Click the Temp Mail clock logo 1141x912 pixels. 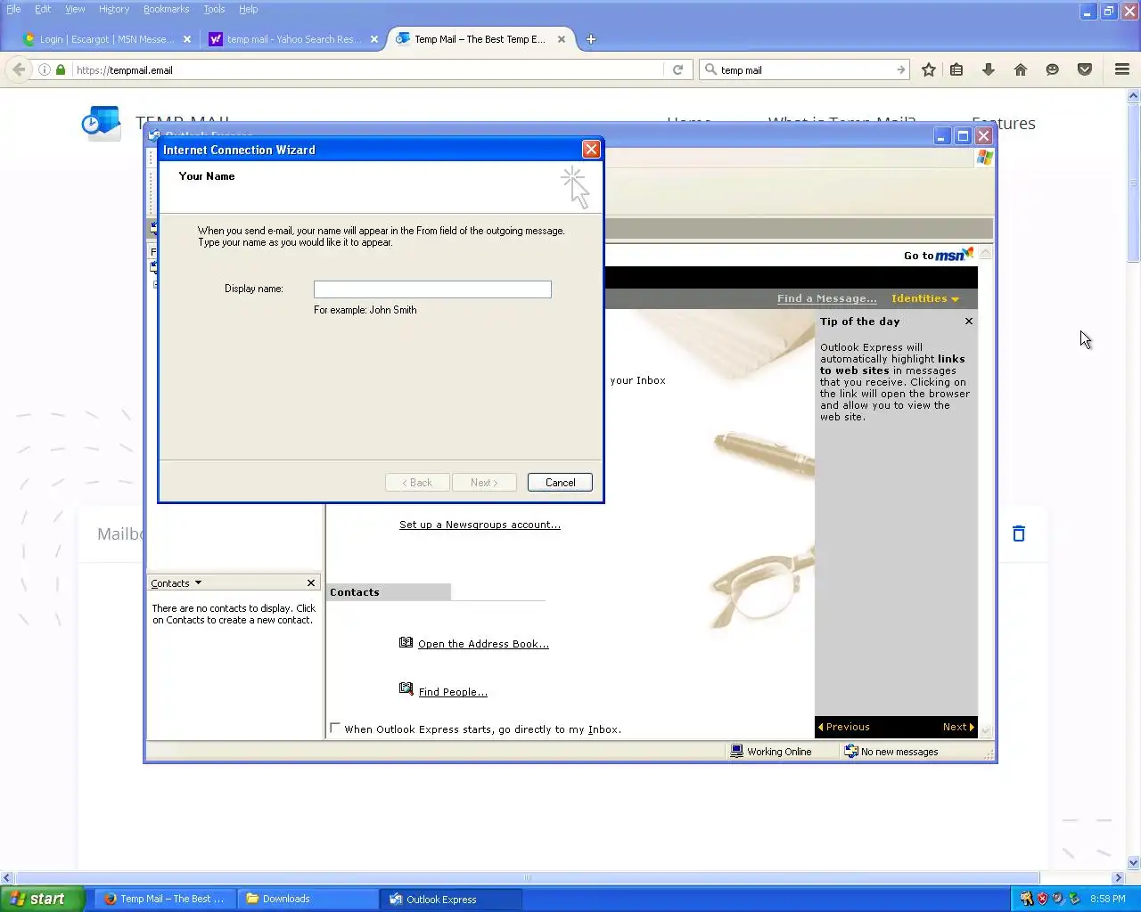coord(101,124)
